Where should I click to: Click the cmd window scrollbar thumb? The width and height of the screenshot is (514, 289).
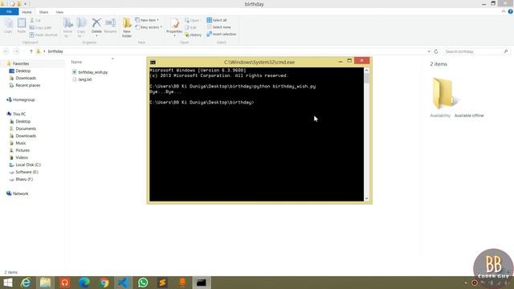click(x=366, y=79)
